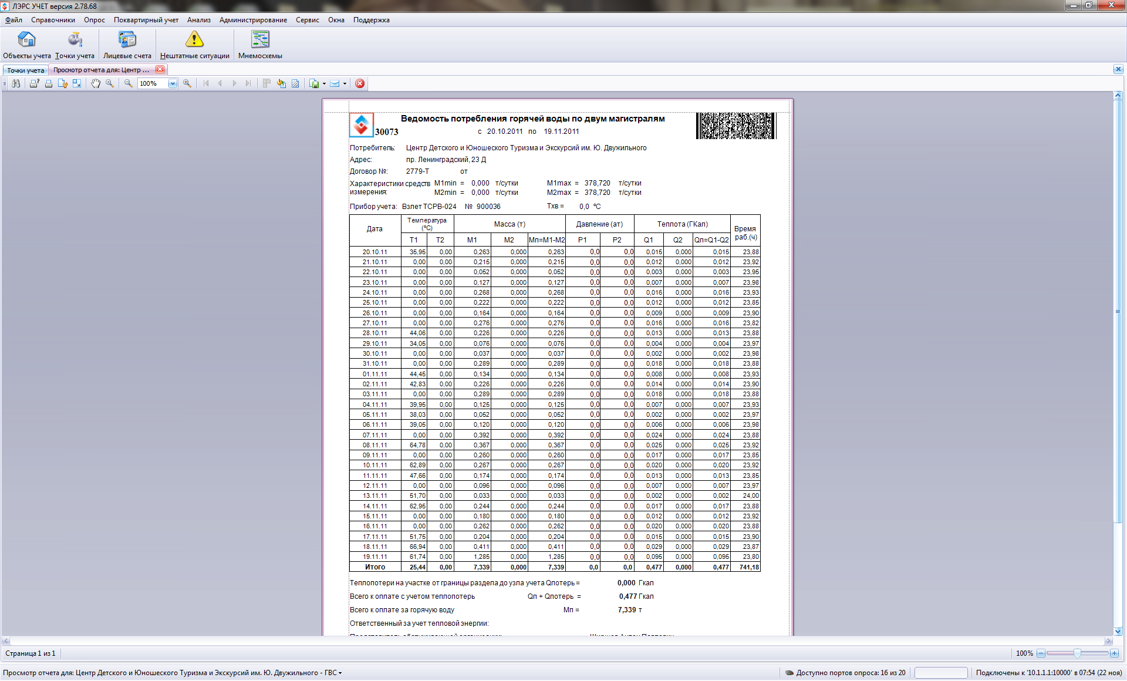Click the report title heading
The width and height of the screenshot is (1127, 681).
pos(532,119)
